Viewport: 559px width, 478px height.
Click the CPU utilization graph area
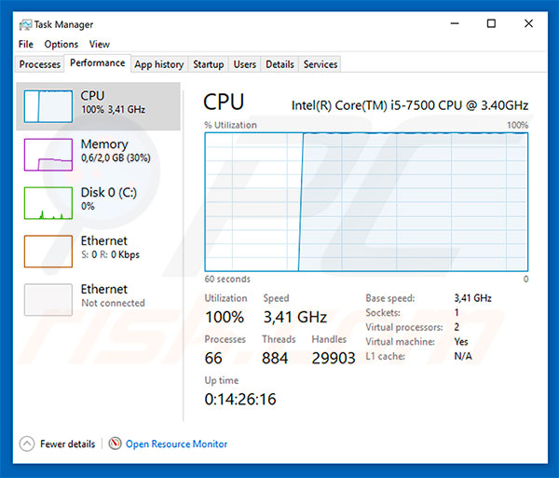pyautogui.click(x=366, y=201)
